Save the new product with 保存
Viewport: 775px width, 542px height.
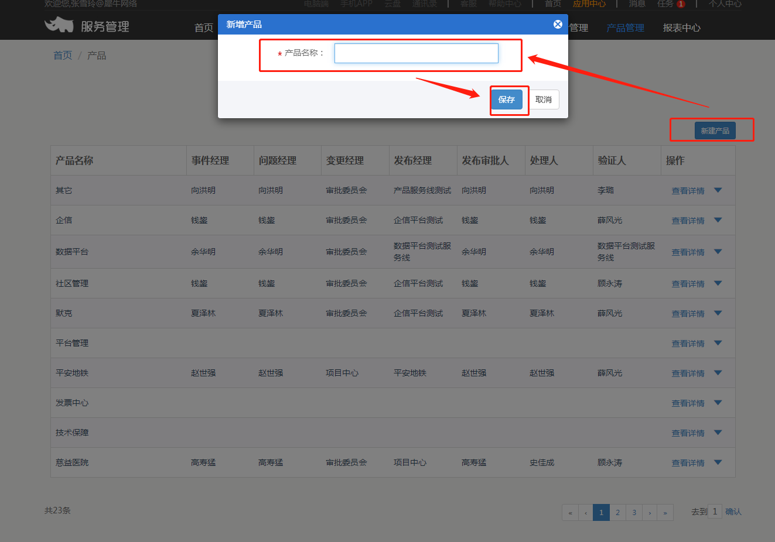coord(507,100)
